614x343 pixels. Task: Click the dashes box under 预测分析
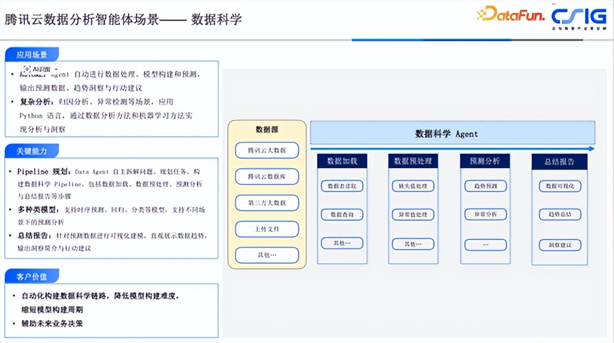tap(485, 245)
